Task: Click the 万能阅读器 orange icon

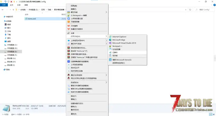Action: click(69, 22)
